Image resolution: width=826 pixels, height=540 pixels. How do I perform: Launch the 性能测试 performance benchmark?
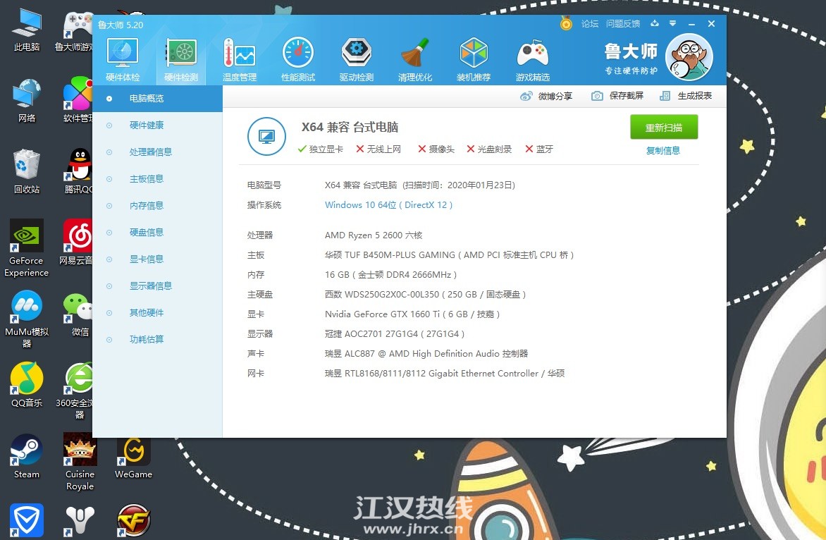coord(298,59)
